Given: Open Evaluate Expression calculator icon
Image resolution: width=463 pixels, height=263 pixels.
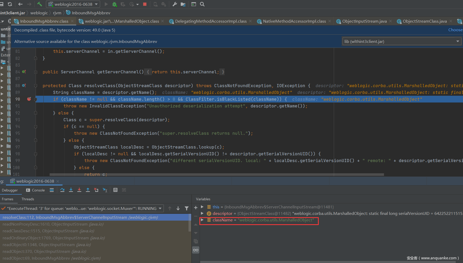Looking at the screenshot, I should click(x=115, y=190).
